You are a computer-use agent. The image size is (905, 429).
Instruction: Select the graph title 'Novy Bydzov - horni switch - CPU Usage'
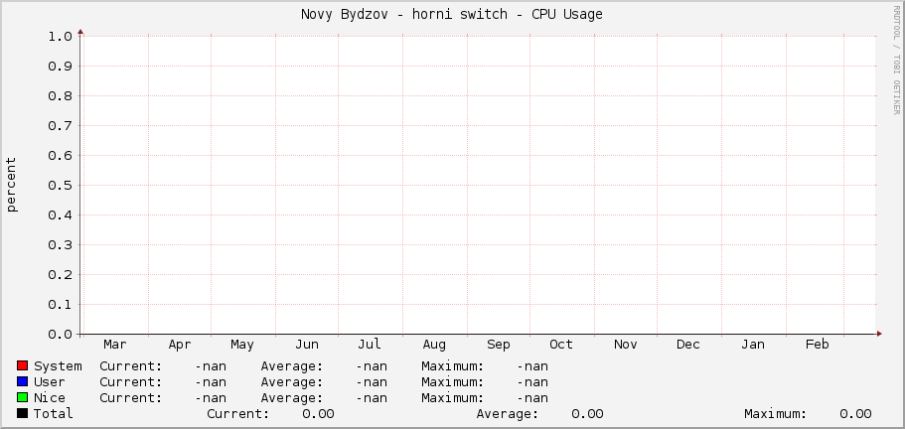click(452, 15)
